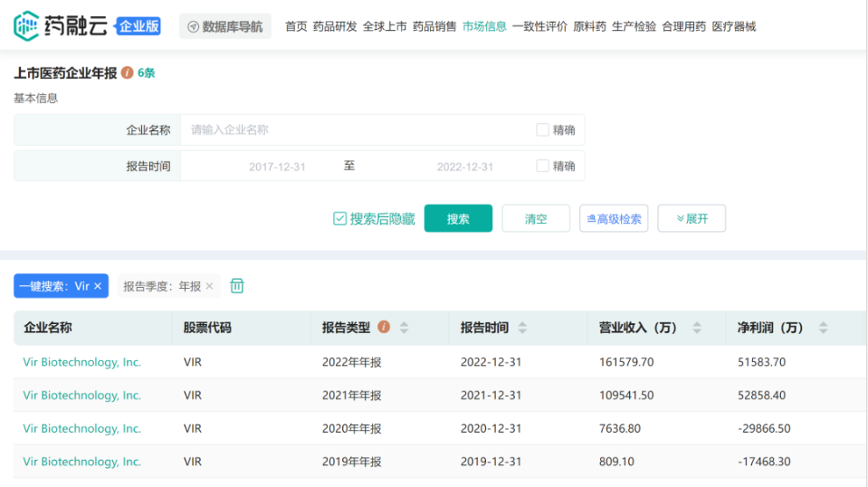
Task: Open the 数据库导航 dropdown
Action: [x=225, y=26]
